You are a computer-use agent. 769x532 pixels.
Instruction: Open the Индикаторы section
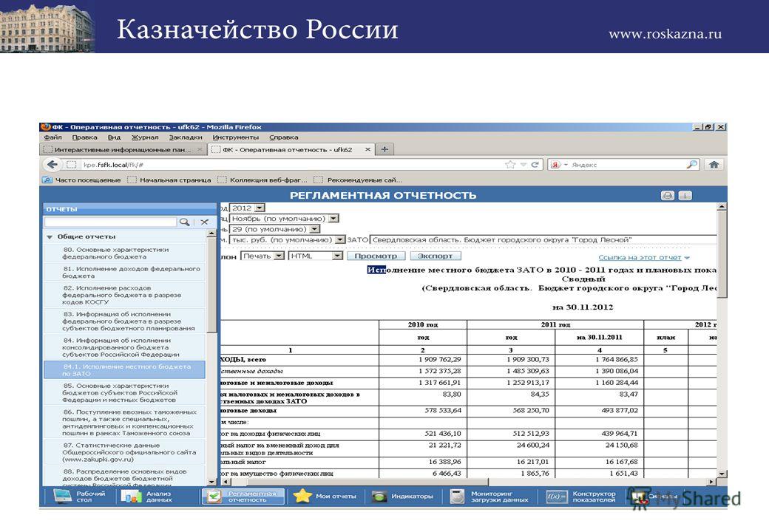pyautogui.click(x=402, y=497)
